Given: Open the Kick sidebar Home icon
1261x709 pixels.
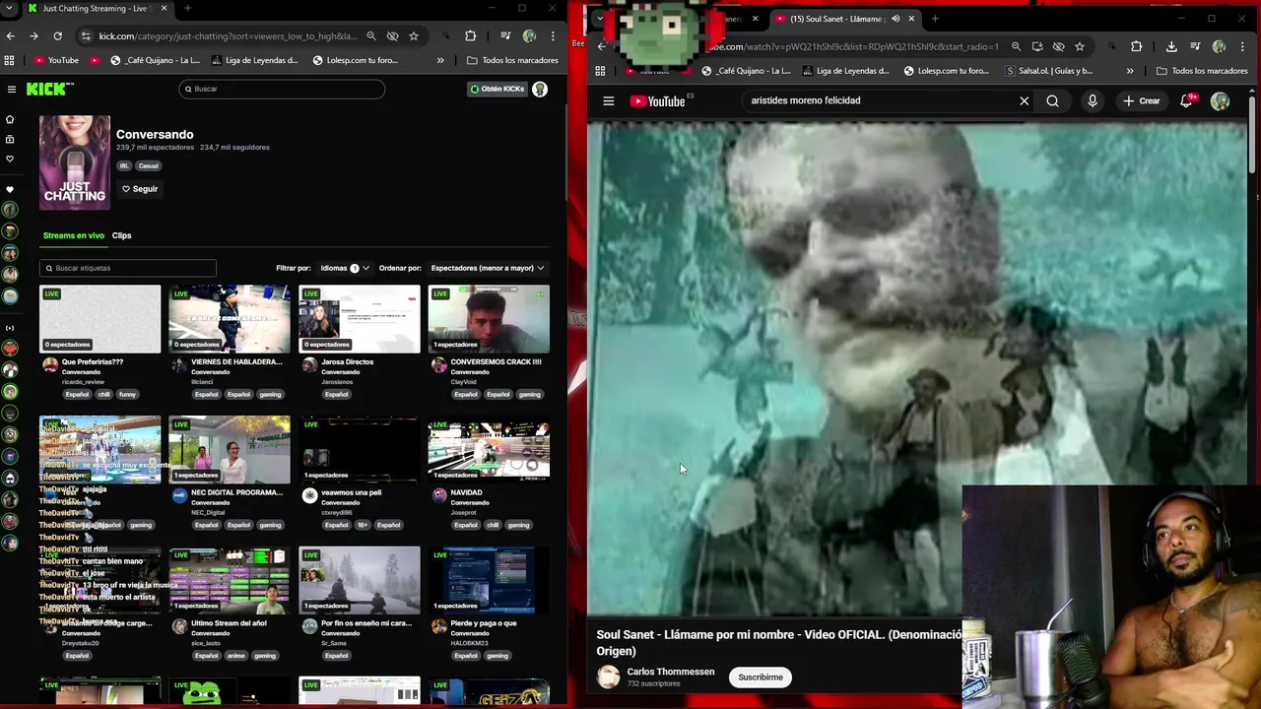Looking at the screenshot, I should [x=10, y=119].
